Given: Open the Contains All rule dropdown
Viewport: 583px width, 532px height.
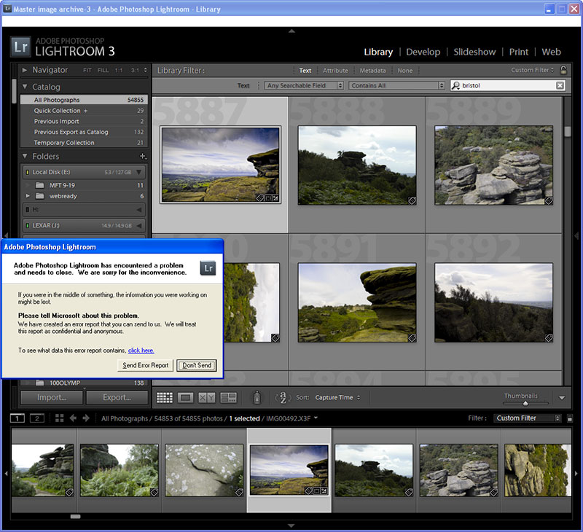Looking at the screenshot, I should (x=396, y=85).
